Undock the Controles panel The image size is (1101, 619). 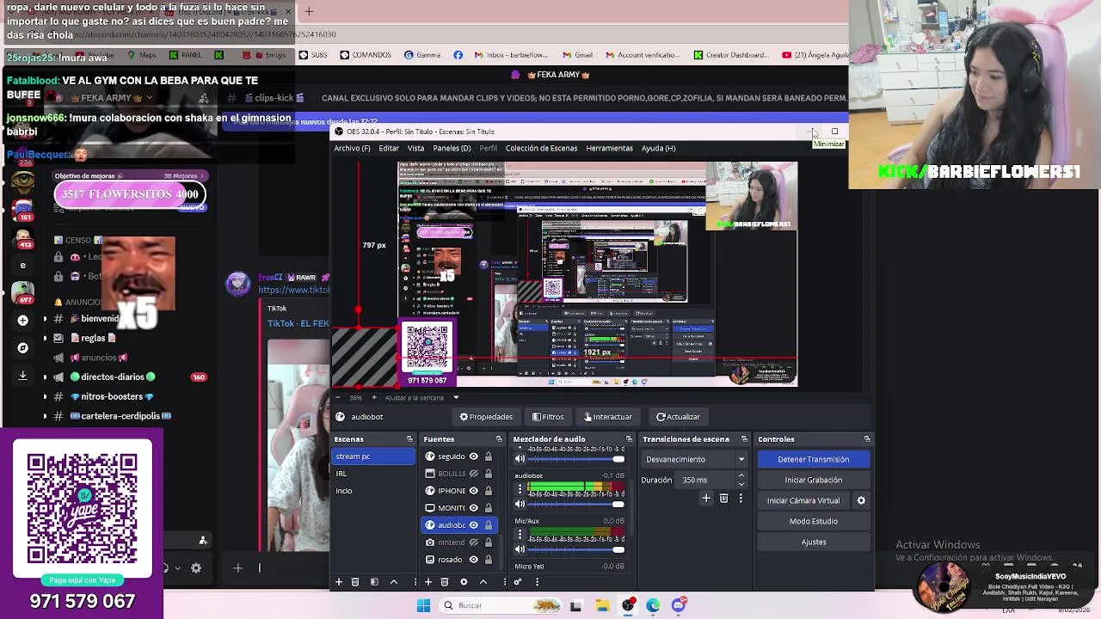tap(867, 439)
